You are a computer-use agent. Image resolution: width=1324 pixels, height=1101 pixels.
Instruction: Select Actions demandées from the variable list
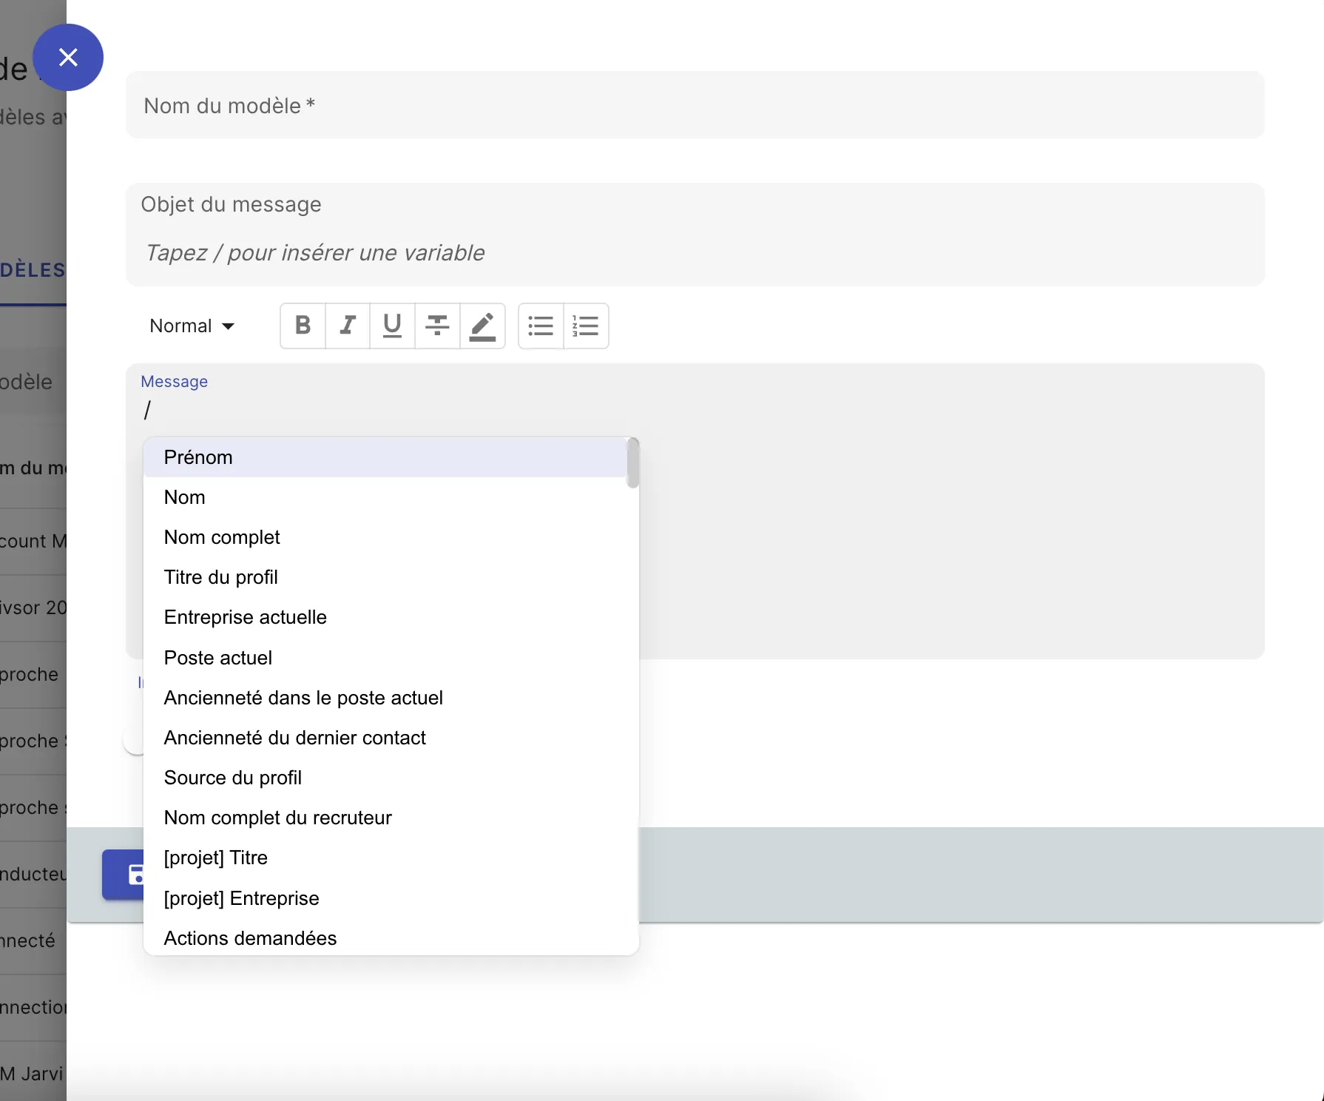pos(250,937)
